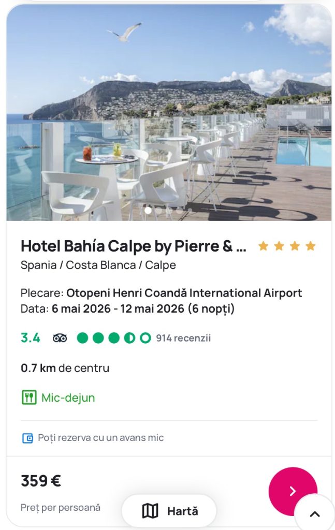The height and width of the screenshot is (530, 335).
Task: Open the map with Hartă button
Action: [x=169, y=511]
